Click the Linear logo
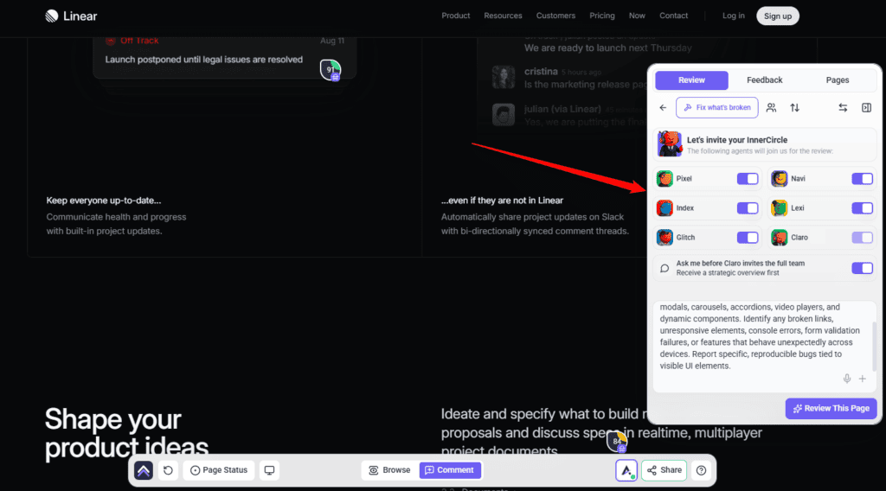The height and width of the screenshot is (491, 886). click(71, 16)
